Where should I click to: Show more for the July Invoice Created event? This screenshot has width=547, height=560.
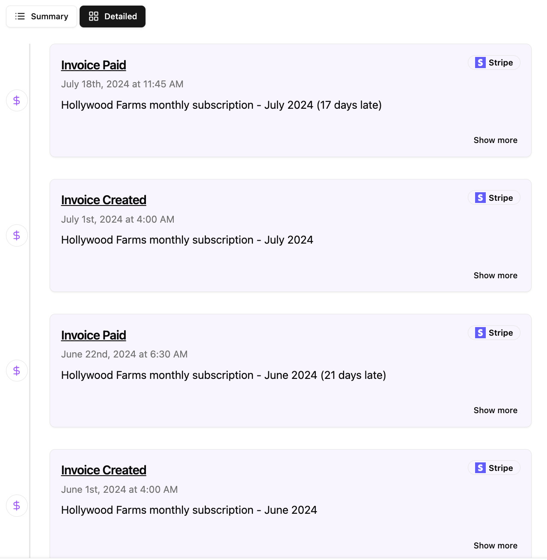(x=495, y=275)
